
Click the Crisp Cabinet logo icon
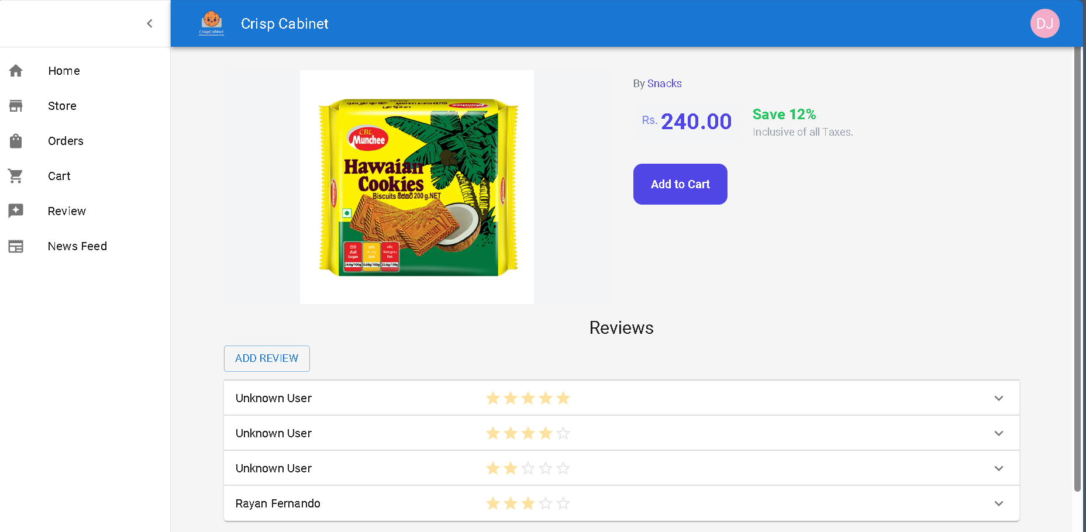211,23
